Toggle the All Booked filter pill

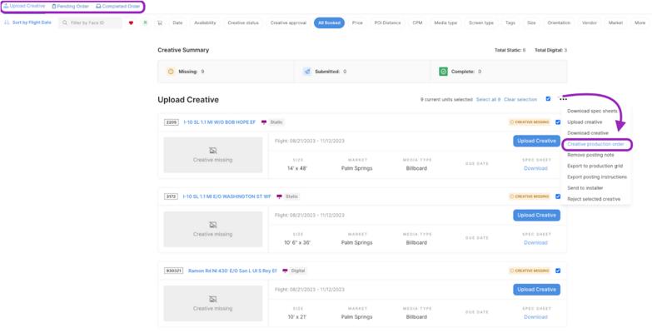click(329, 22)
